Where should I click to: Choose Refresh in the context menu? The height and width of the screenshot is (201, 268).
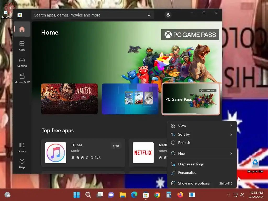(202, 143)
